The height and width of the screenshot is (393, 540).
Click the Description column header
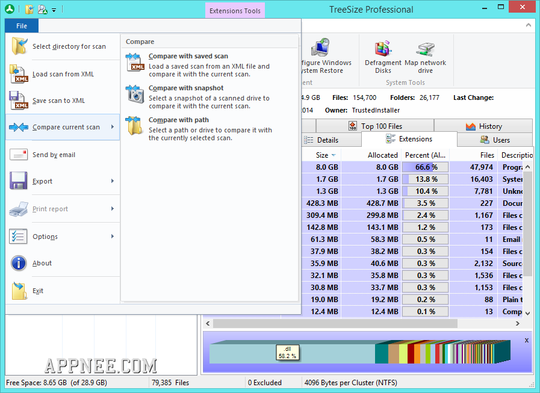tap(515, 155)
